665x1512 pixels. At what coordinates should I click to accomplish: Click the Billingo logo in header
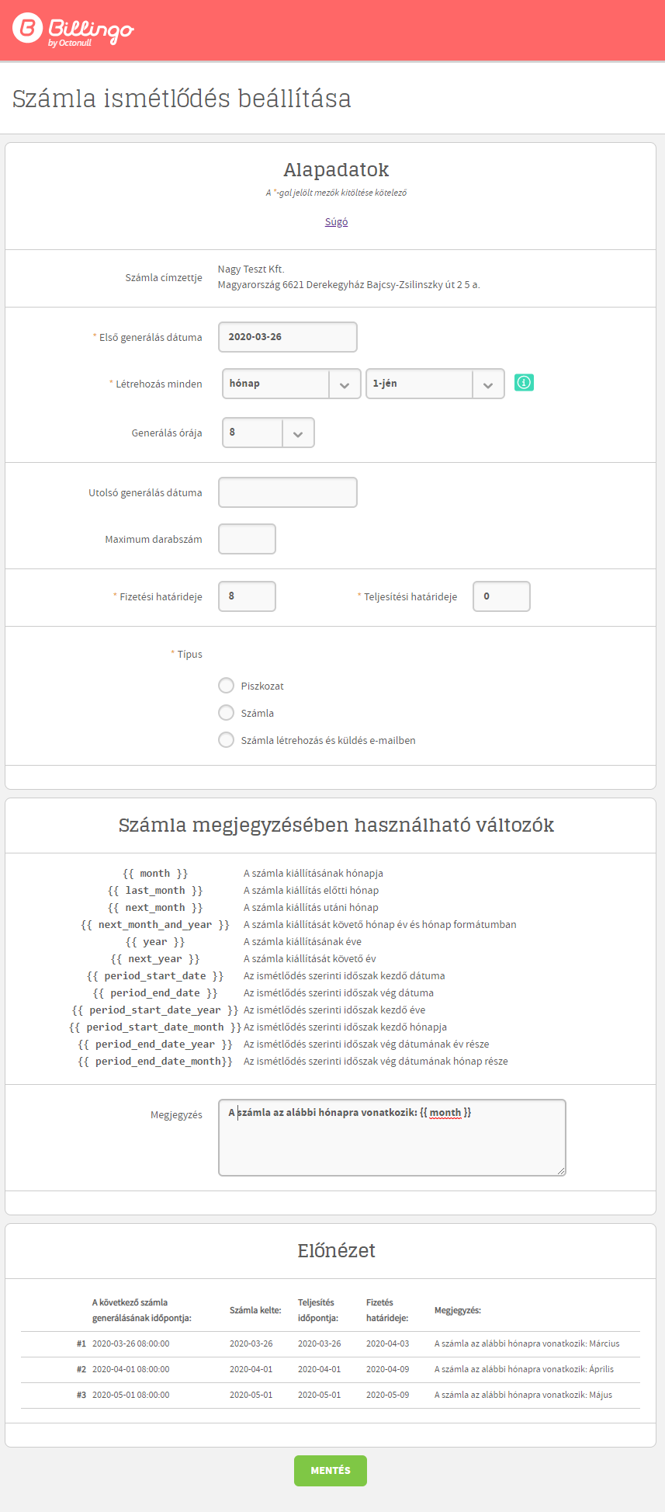click(73, 30)
